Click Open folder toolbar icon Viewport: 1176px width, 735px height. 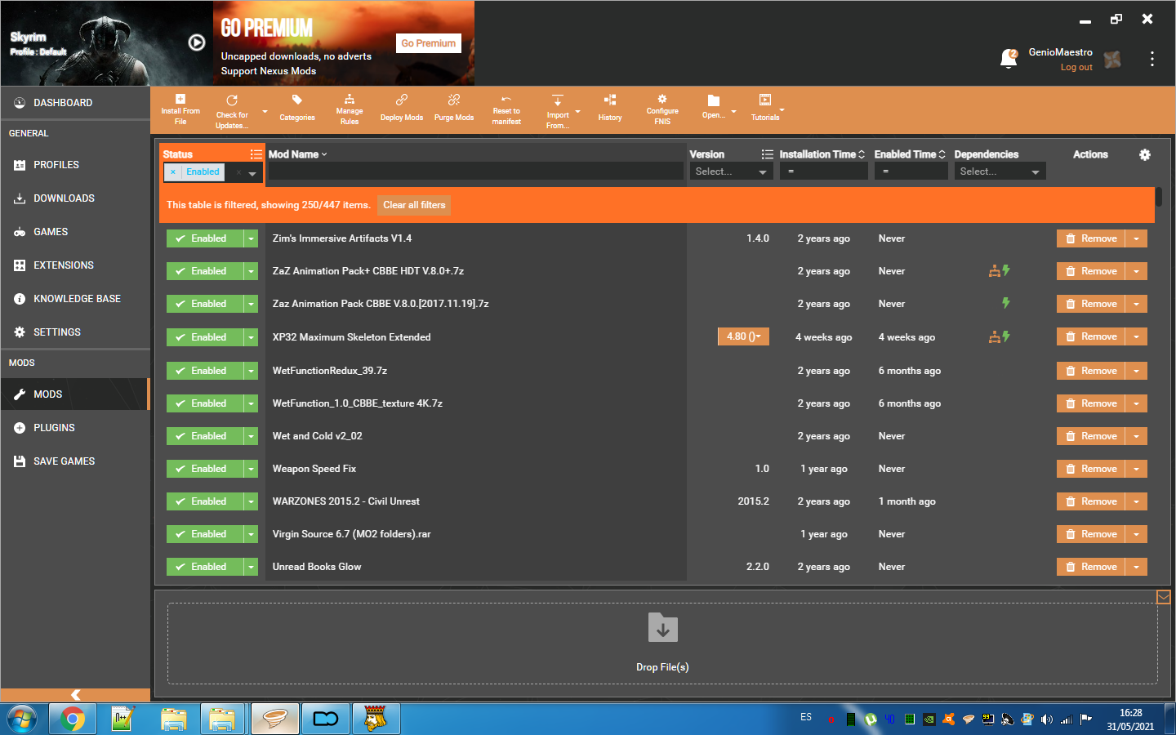(x=713, y=100)
